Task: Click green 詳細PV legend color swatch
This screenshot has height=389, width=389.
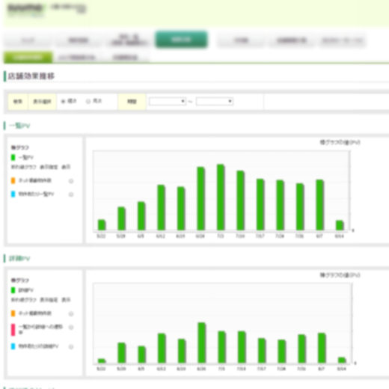Action: tap(13, 290)
